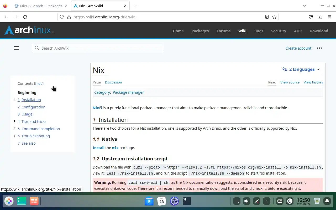
Task: Click the power button tray icon
Action: (290, 201)
